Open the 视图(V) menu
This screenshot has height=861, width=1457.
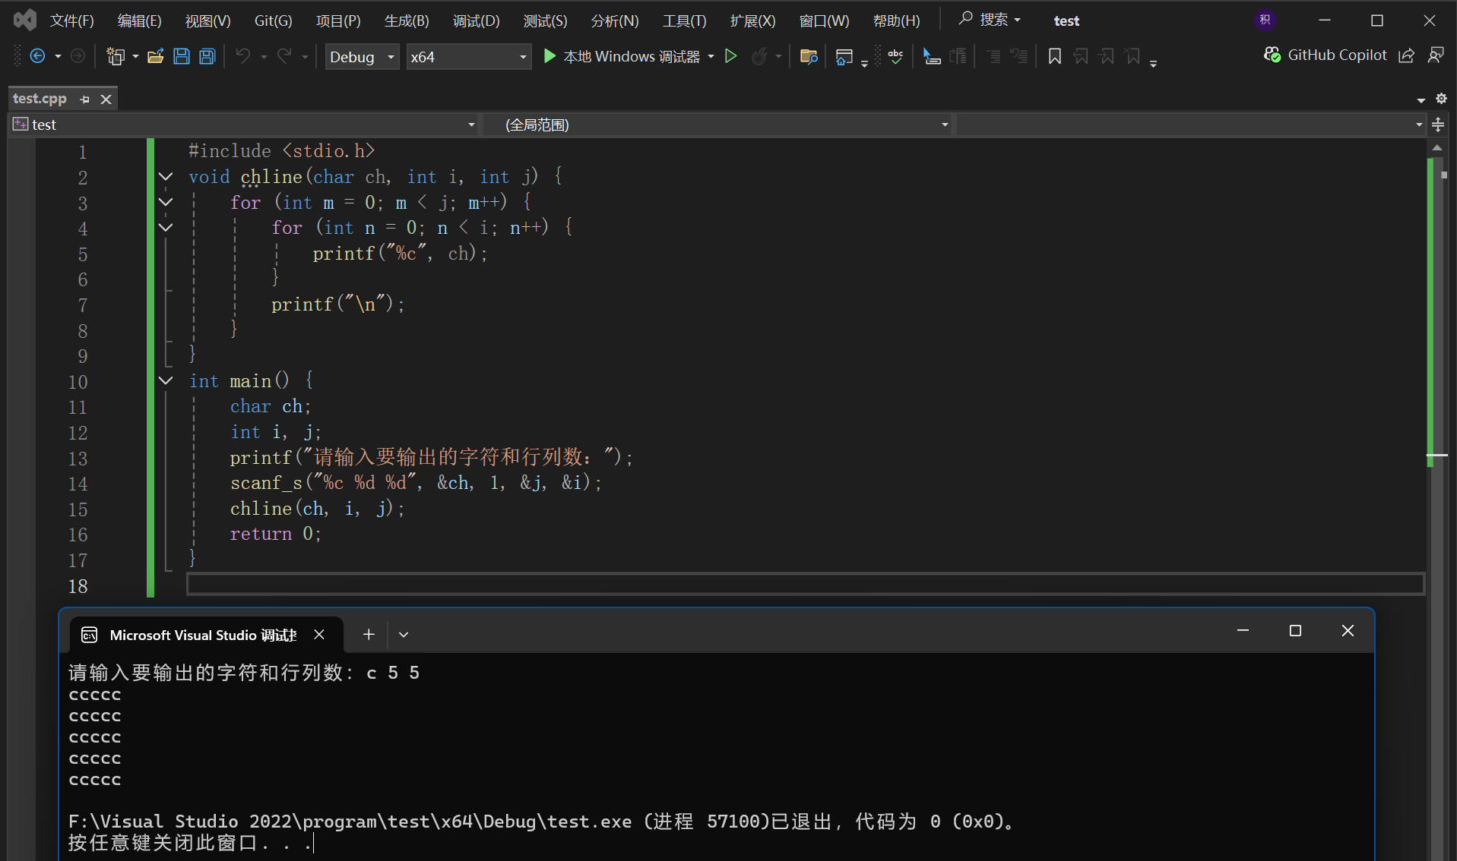tap(208, 20)
